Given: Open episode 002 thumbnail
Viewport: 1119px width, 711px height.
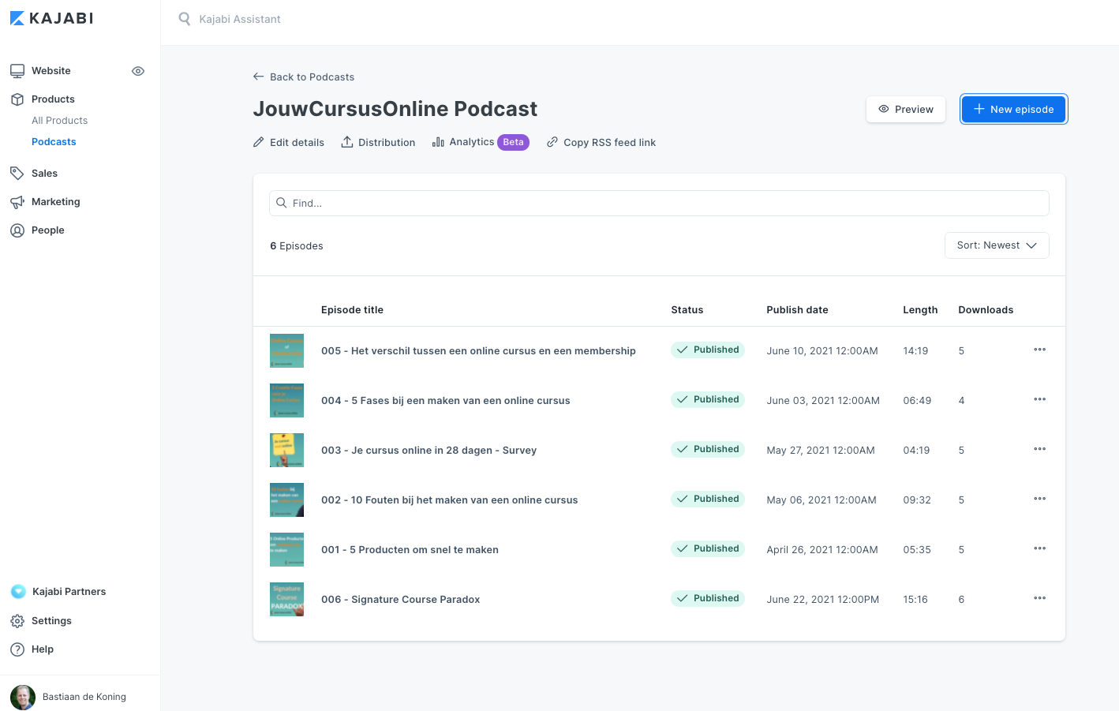Looking at the screenshot, I should [x=286, y=500].
